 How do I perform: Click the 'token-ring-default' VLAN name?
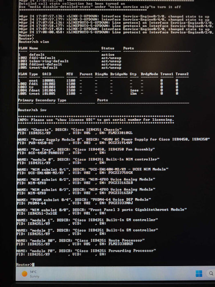[49, 61]
